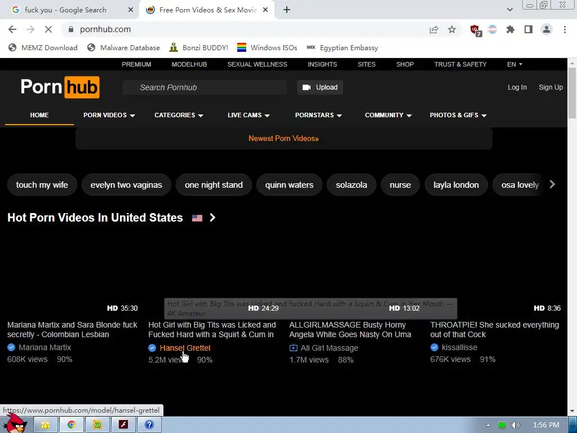Viewport: 577px width, 433px height.
Task: Show hidden tray icons arrow
Action: (x=489, y=425)
